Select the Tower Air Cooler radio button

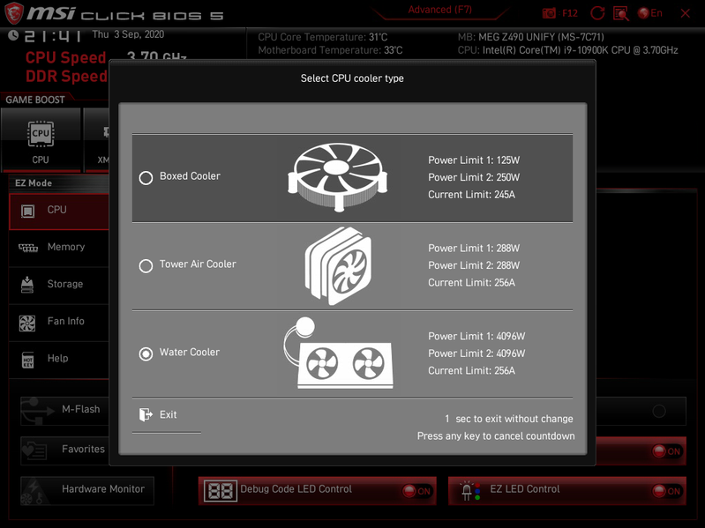(x=146, y=266)
